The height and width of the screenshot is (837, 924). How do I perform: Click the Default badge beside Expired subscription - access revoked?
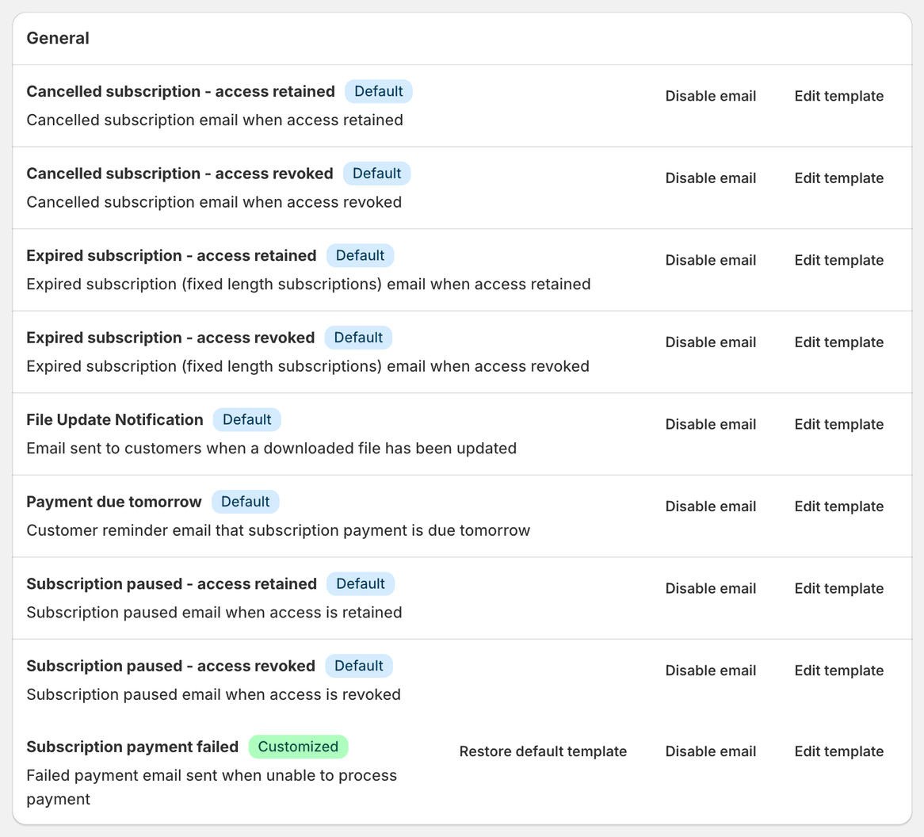pyautogui.click(x=358, y=337)
